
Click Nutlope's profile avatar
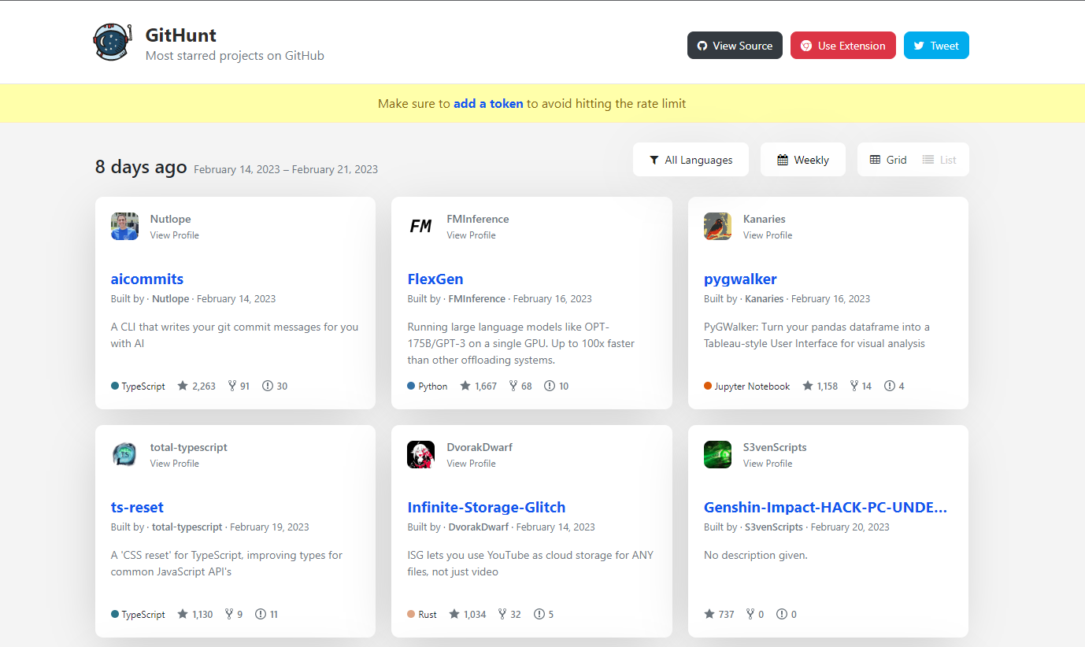point(124,226)
